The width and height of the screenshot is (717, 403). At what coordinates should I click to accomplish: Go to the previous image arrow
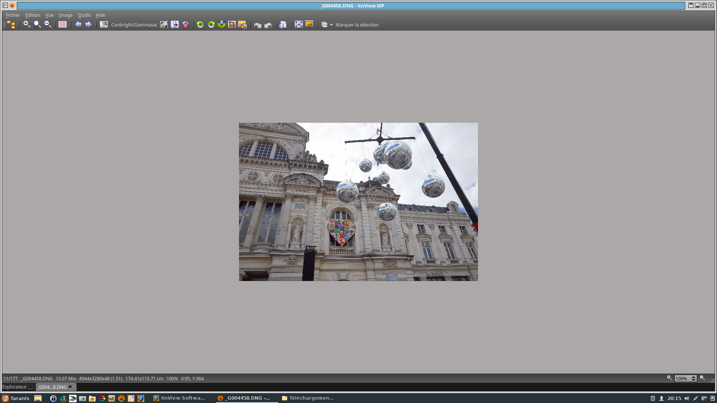click(x=78, y=25)
